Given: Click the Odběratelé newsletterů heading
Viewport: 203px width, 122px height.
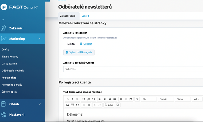Looking at the screenshot, I should [85, 7].
